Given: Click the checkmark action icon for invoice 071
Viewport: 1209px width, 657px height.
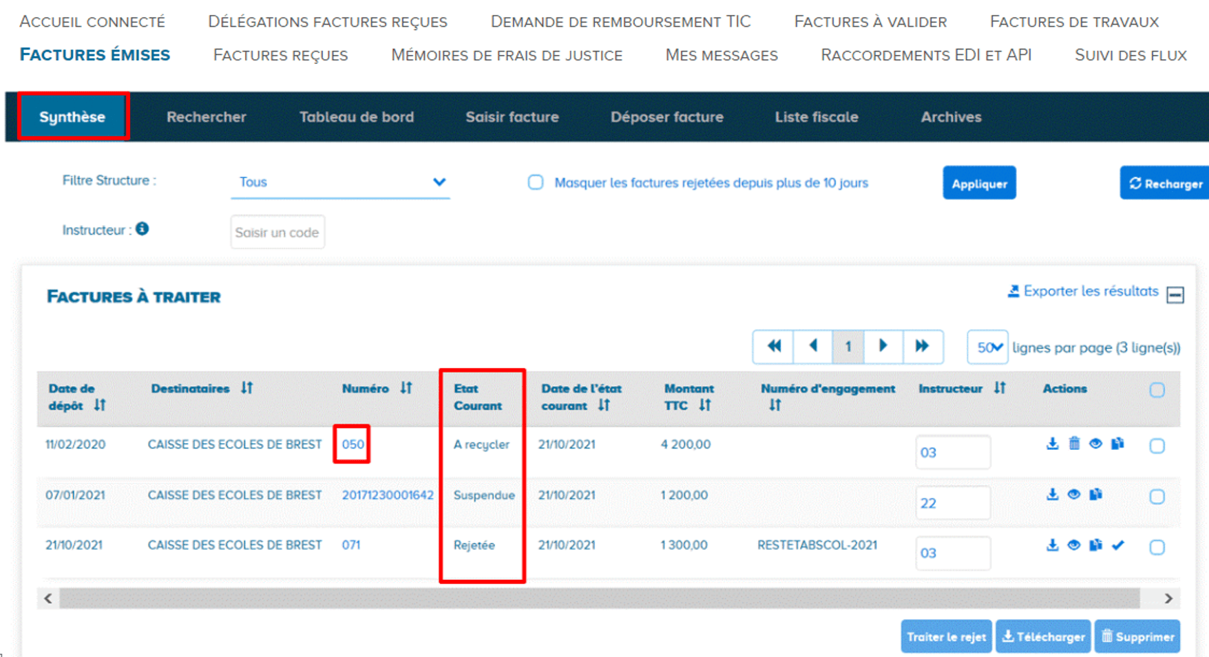Looking at the screenshot, I should [1118, 546].
